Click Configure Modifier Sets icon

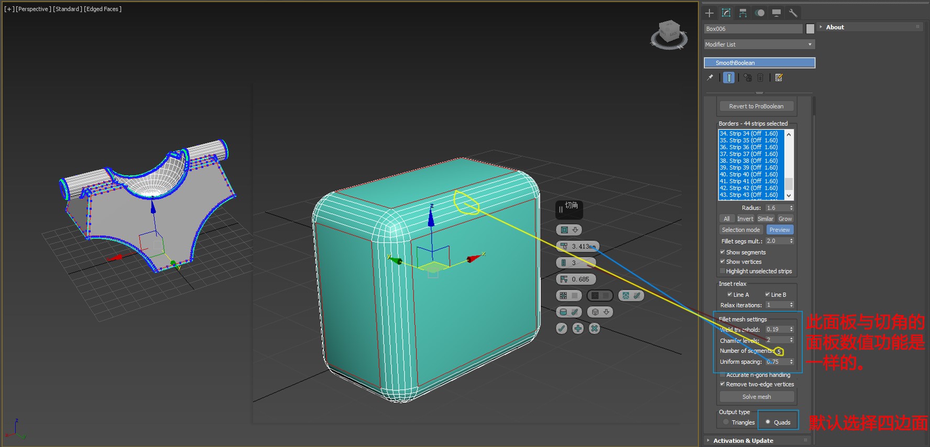[x=779, y=77]
